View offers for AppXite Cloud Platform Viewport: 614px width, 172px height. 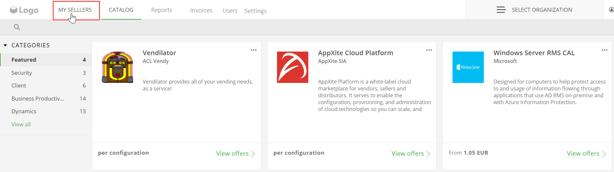(411, 154)
